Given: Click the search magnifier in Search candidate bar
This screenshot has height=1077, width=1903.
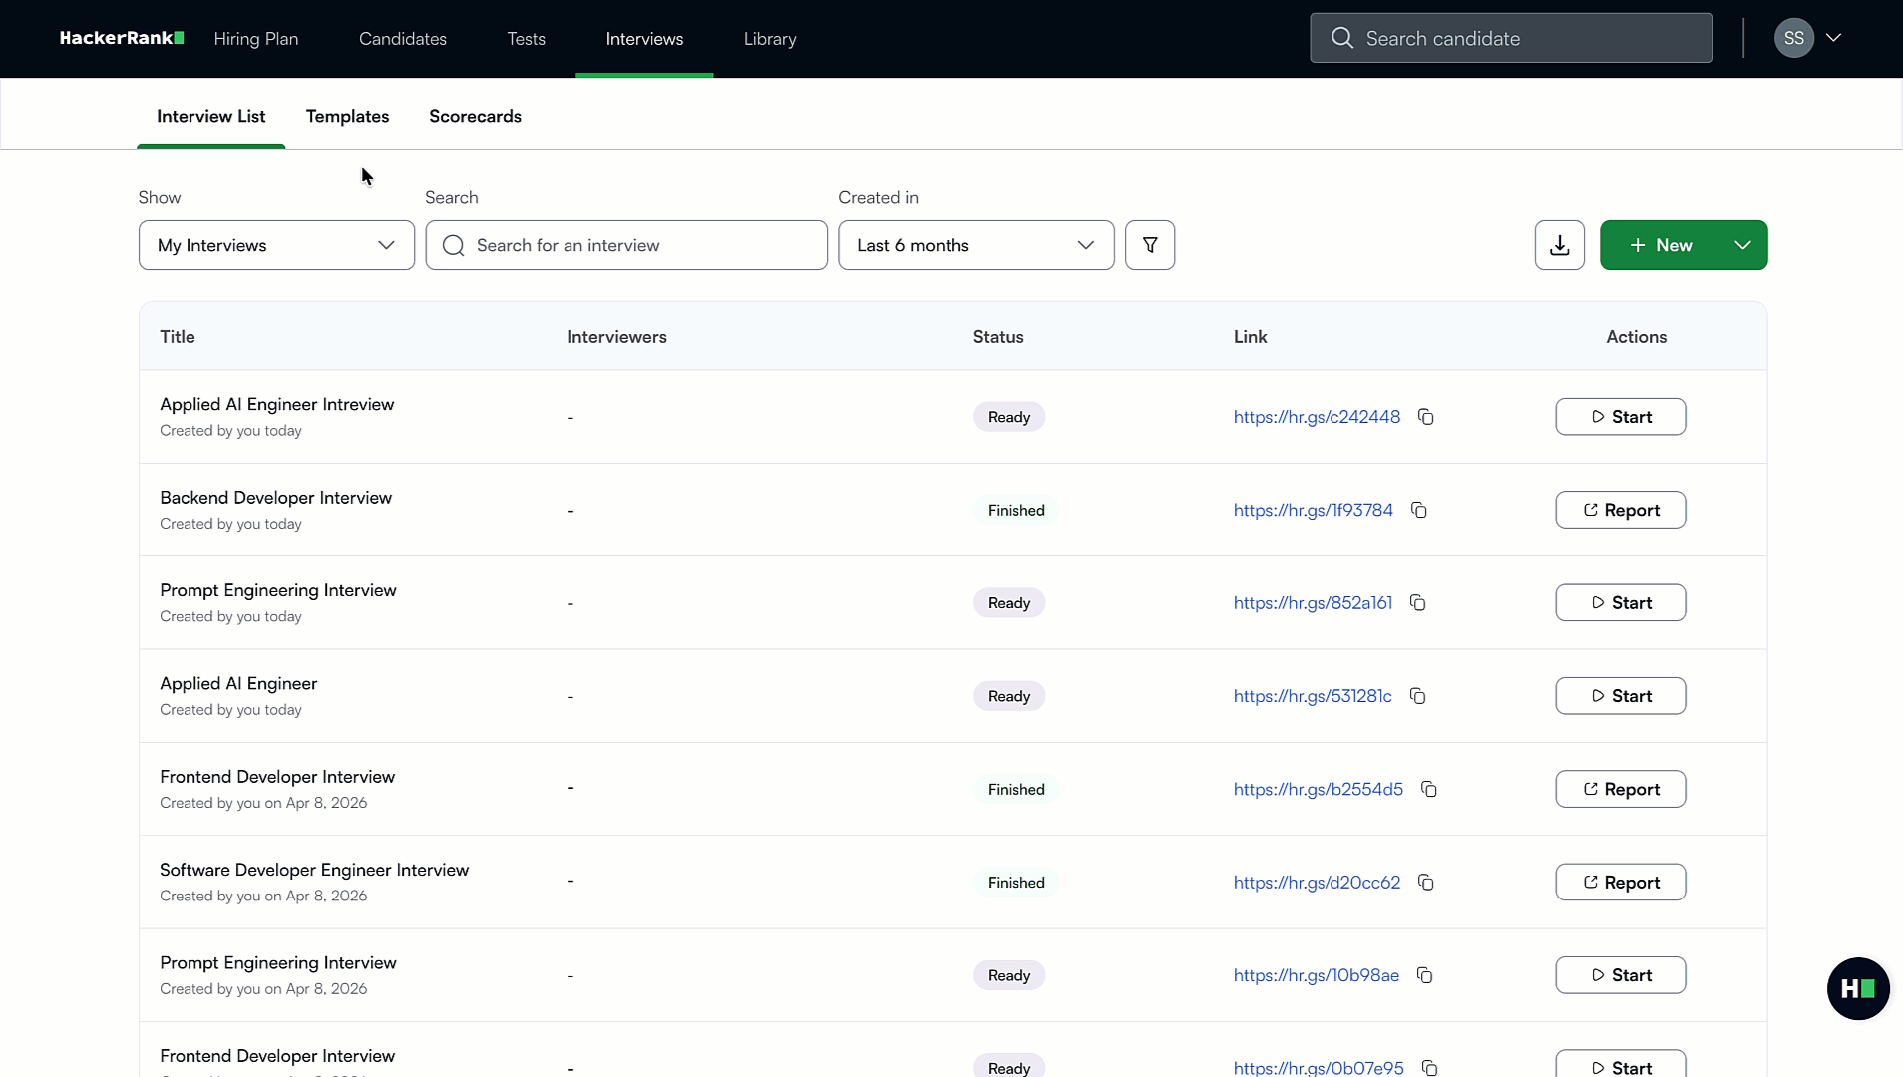Looking at the screenshot, I should (1343, 38).
